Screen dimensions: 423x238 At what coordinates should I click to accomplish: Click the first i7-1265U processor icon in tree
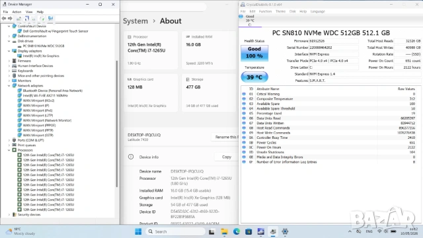pos(20,155)
